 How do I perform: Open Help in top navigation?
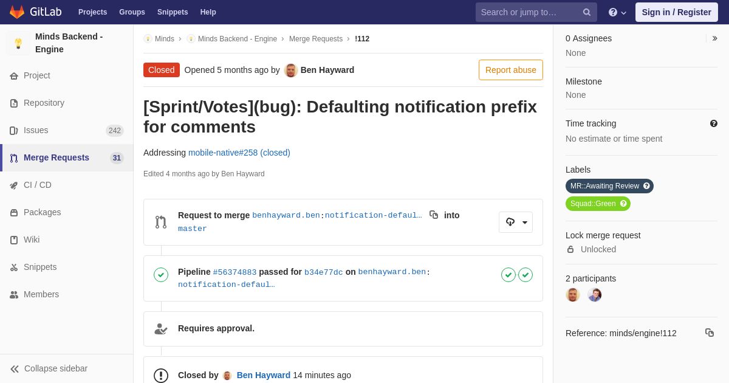point(208,12)
